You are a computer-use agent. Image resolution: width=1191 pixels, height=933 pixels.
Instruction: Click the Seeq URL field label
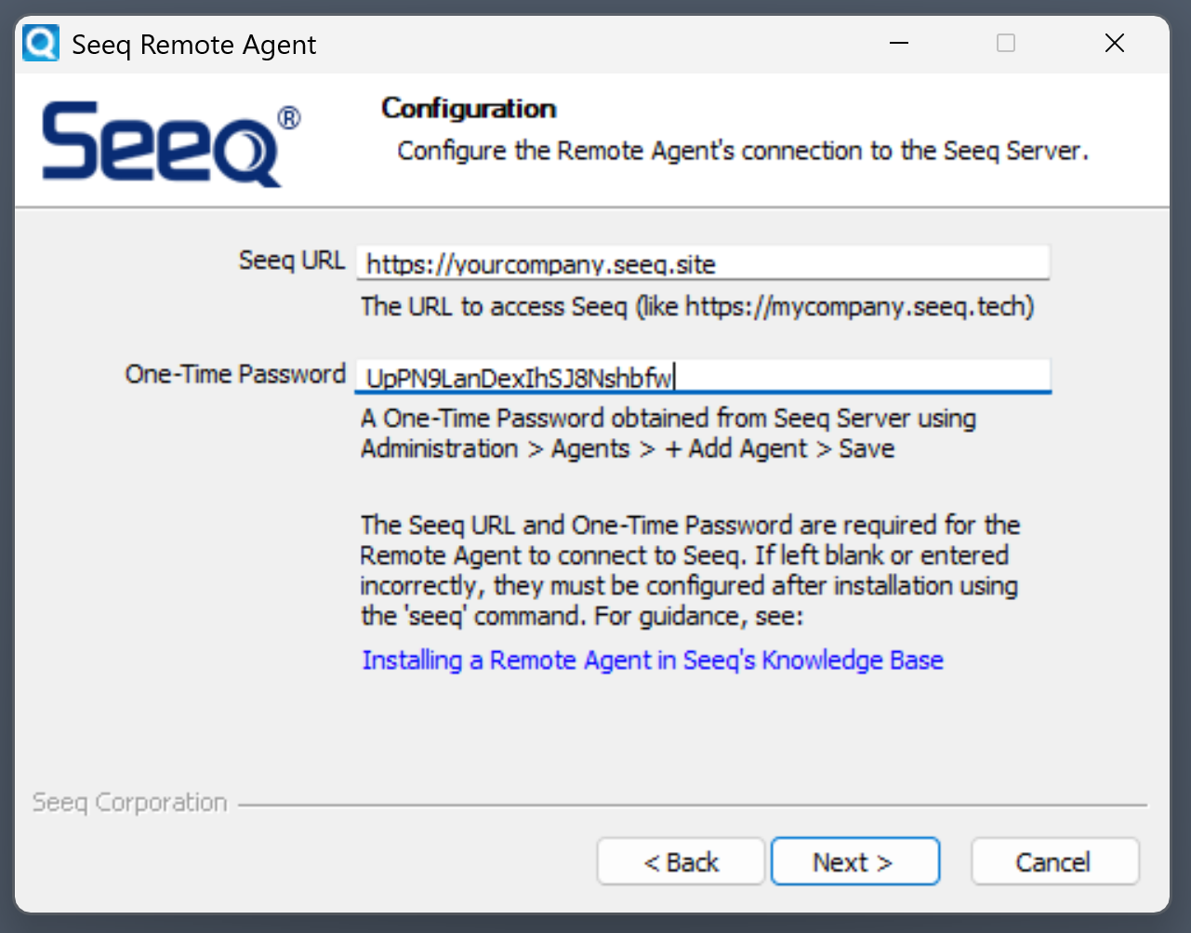tap(291, 260)
